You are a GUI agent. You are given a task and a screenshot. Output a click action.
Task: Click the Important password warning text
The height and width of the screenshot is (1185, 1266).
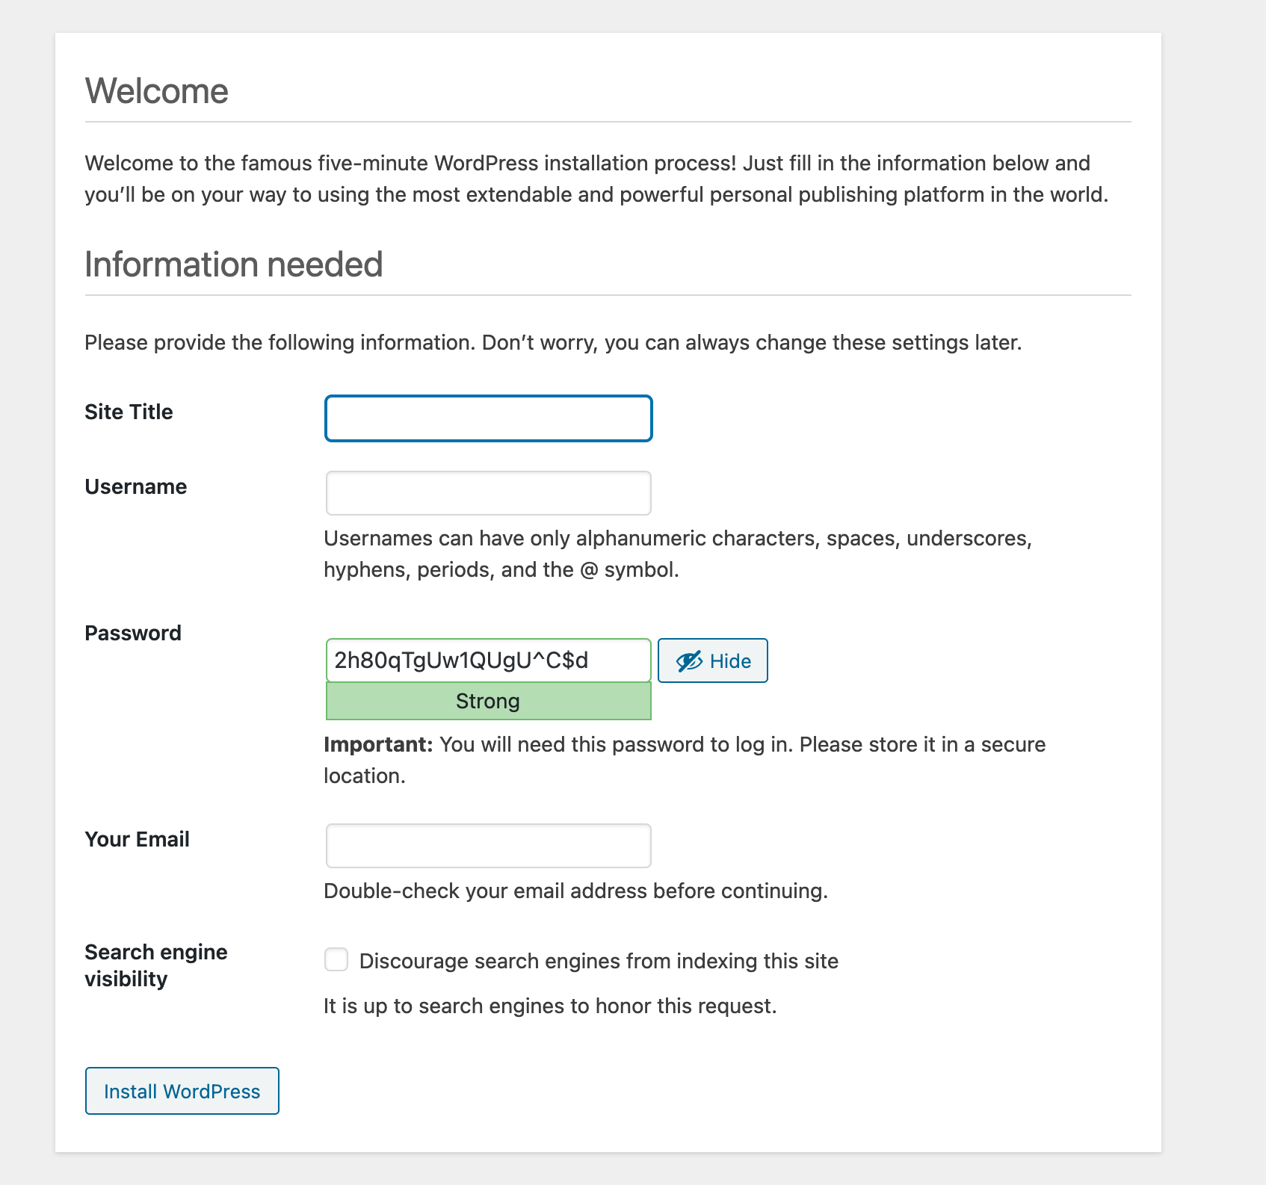click(x=684, y=759)
